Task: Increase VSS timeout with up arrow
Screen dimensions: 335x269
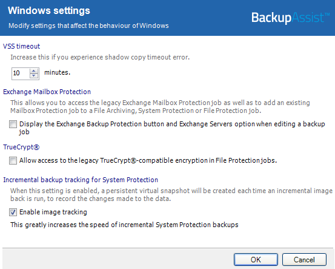Action: pyautogui.click(x=34, y=71)
